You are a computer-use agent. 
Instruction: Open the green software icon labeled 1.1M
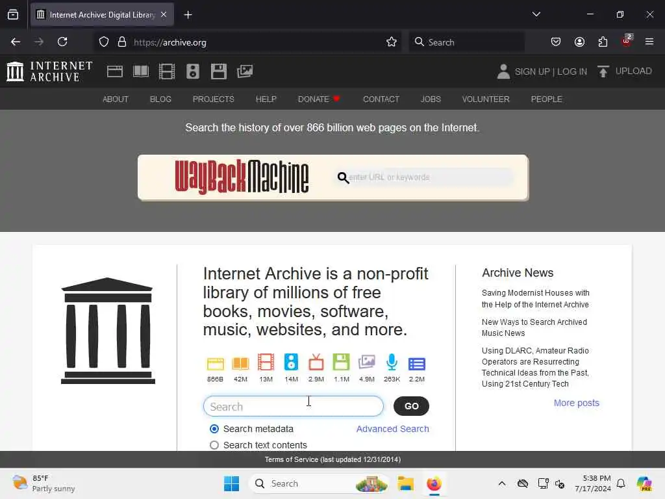(x=342, y=363)
